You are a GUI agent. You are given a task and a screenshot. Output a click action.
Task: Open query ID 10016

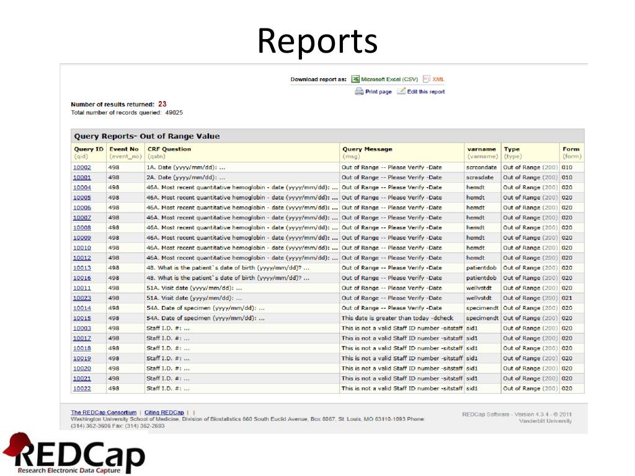[x=82, y=278]
